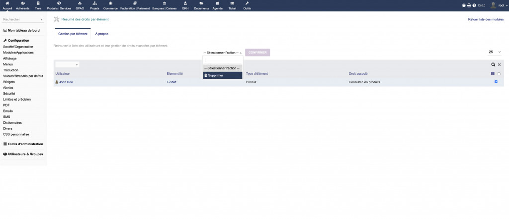The image size is (509, 219).
Task: Open the Outils top menu
Action: [x=247, y=5]
